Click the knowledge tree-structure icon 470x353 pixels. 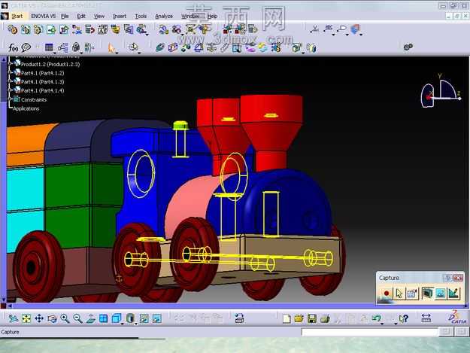[62, 47]
